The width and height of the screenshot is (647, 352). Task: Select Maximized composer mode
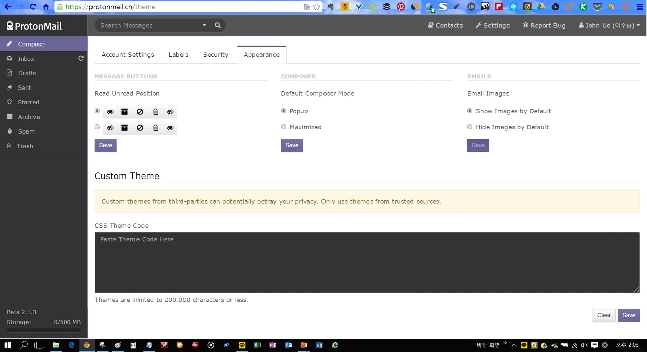pyautogui.click(x=284, y=127)
